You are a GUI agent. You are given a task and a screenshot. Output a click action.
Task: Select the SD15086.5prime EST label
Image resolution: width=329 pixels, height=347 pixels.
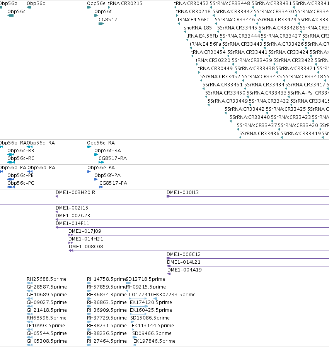pyautogui.click(x=150, y=318)
